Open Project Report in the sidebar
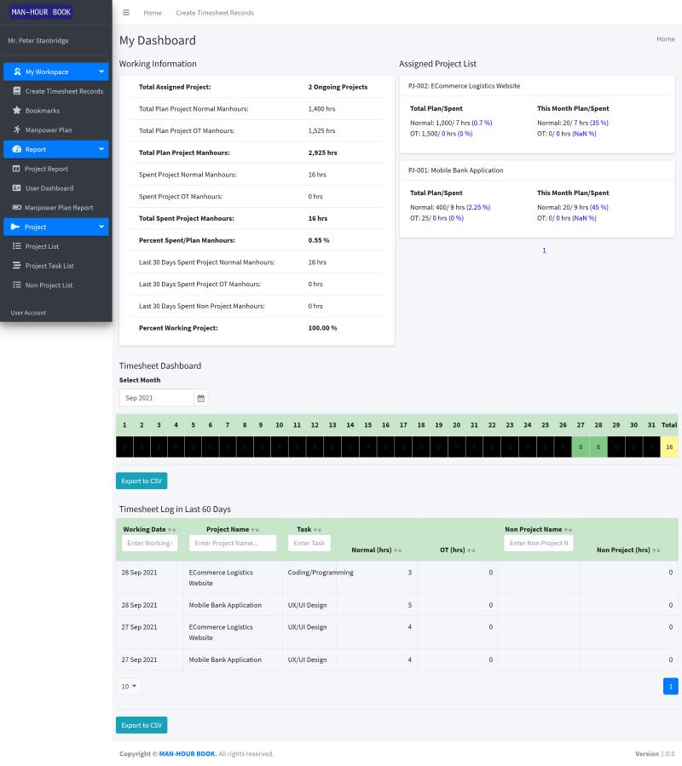Image resolution: width=682 pixels, height=766 pixels. tap(46, 169)
